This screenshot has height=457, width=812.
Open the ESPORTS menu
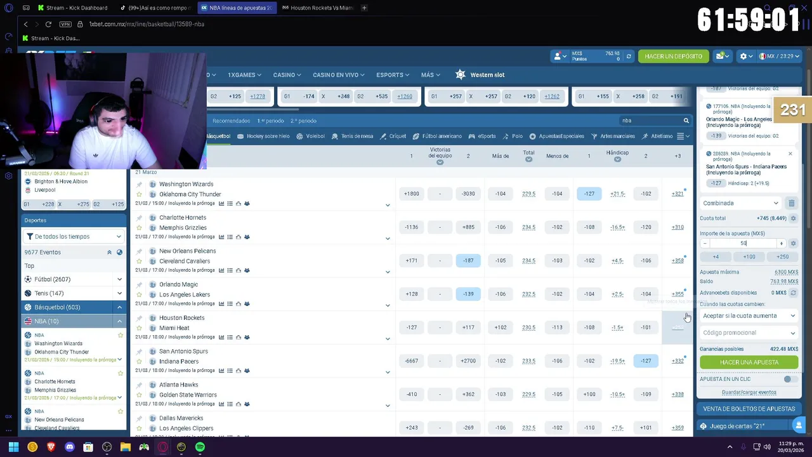393,75
